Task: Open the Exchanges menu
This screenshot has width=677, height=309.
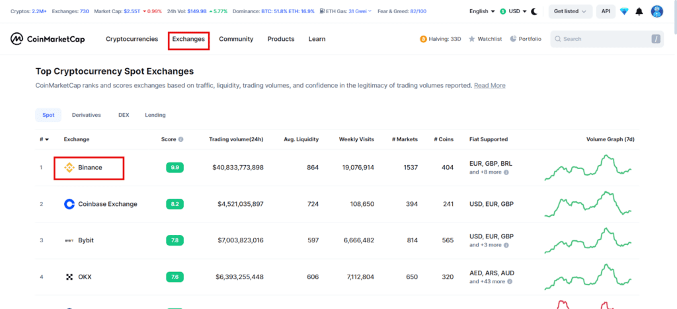Action: pos(188,39)
